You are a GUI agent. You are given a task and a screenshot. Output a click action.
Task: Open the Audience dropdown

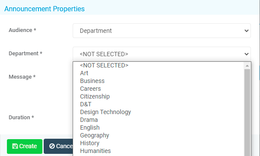pos(162,31)
